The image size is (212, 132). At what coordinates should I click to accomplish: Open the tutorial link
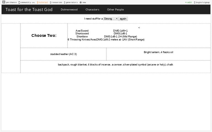(43, 2)
